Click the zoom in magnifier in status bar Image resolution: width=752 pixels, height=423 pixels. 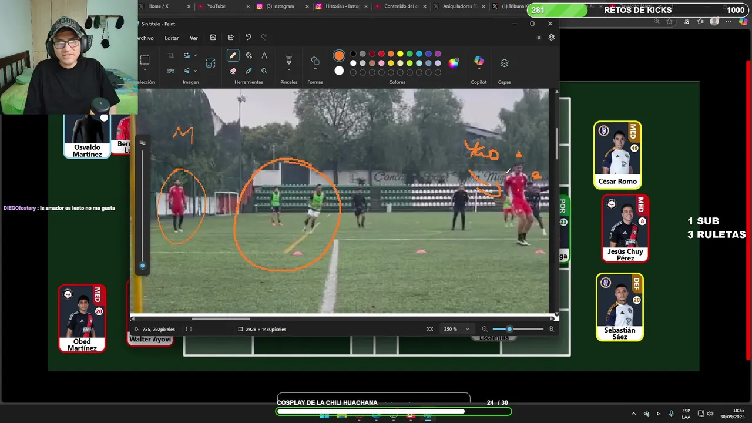(551, 329)
